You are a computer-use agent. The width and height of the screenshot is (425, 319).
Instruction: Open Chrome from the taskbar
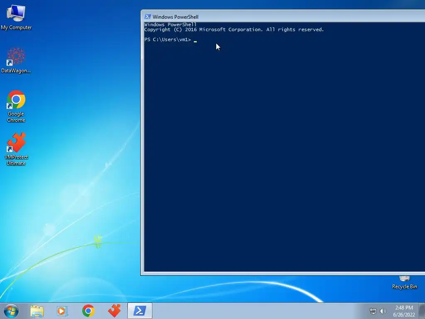(x=88, y=311)
